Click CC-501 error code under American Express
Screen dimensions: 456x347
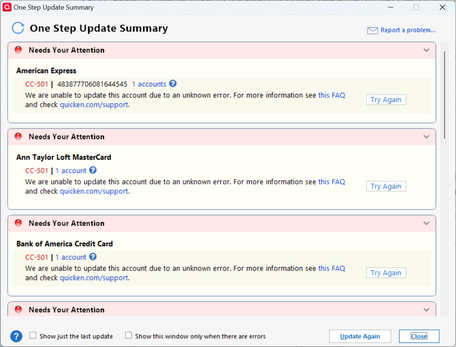[37, 84]
